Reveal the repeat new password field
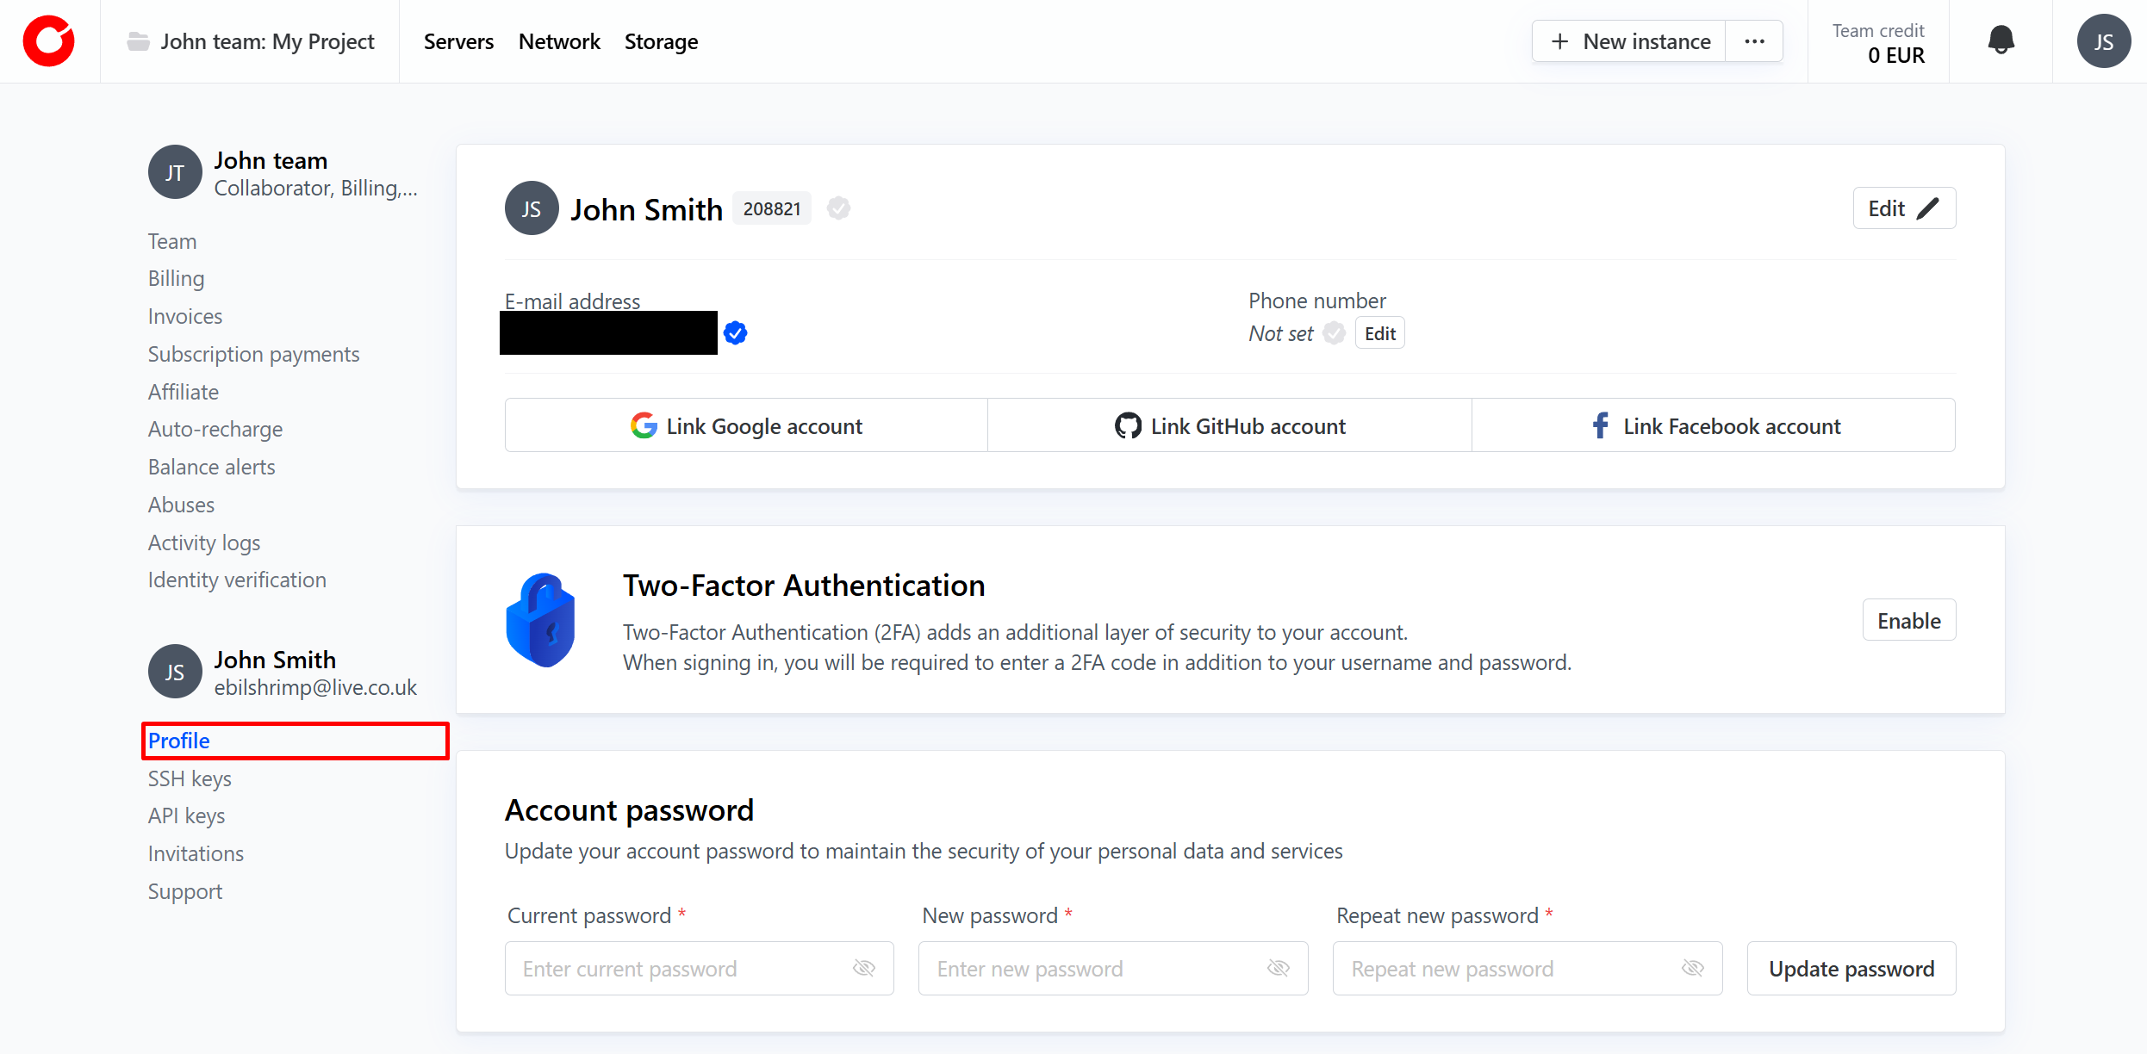 coord(1692,969)
